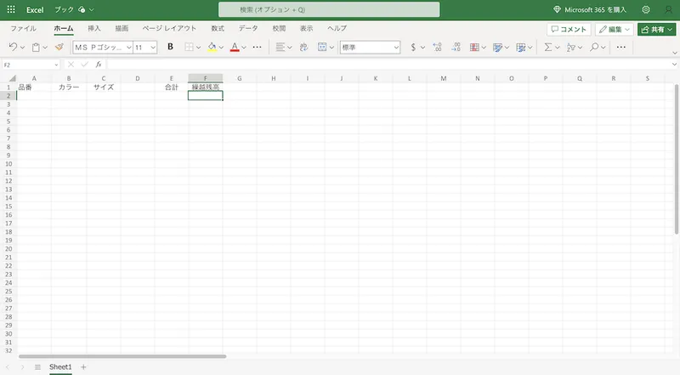Viewport: 680px width, 375px height.
Task: Click the search box in title bar
Action: (329, 9)
